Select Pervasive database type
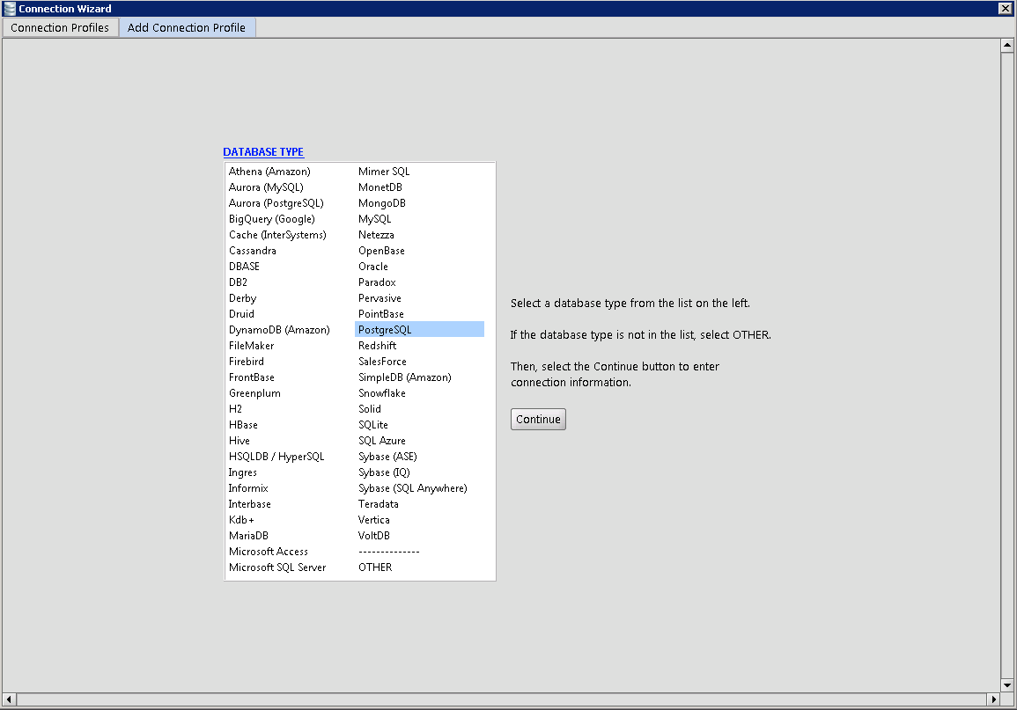 point(380,298)
